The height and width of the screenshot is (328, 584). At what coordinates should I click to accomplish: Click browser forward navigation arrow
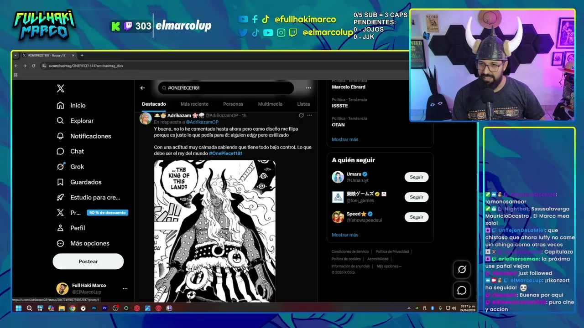click(25, 66)
